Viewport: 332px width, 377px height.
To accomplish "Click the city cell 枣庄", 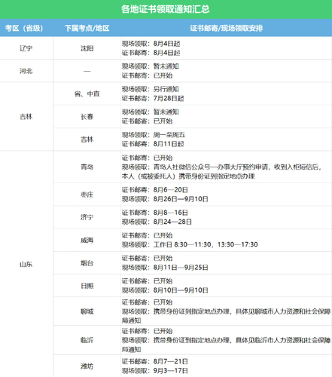I will (87, 195).
